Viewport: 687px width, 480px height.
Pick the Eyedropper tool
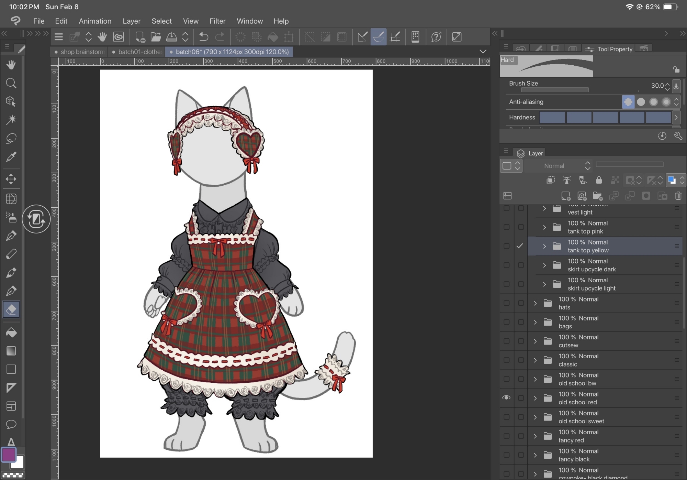[x=11, y=157]
